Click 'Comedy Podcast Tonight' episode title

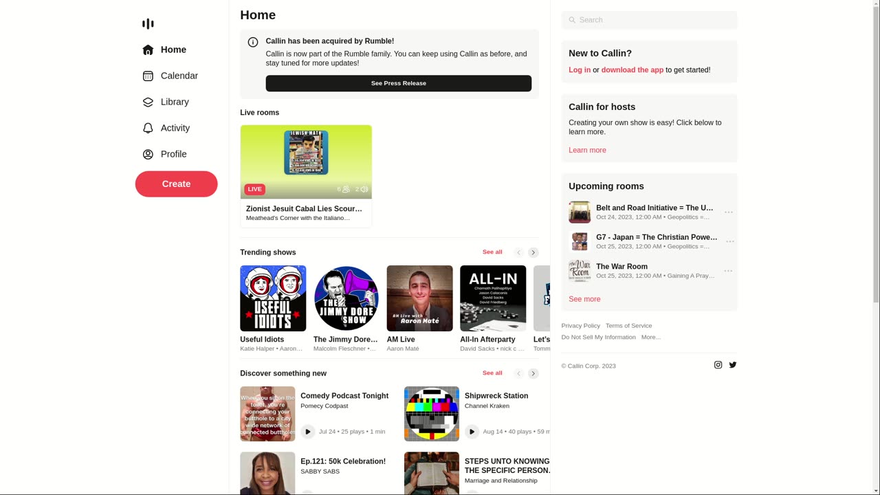[344, 396]
